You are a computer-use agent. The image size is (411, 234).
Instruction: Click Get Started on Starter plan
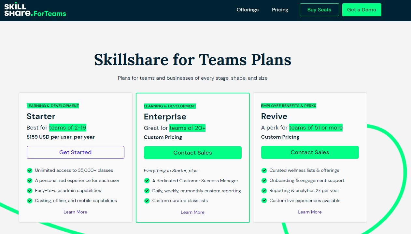(76, 152)
